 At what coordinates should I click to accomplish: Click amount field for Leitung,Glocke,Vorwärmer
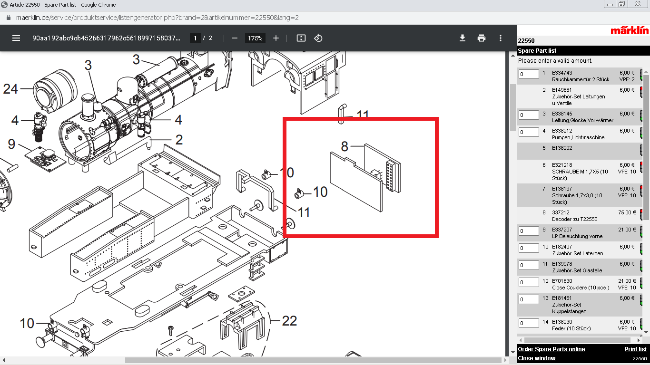(529, 115)
